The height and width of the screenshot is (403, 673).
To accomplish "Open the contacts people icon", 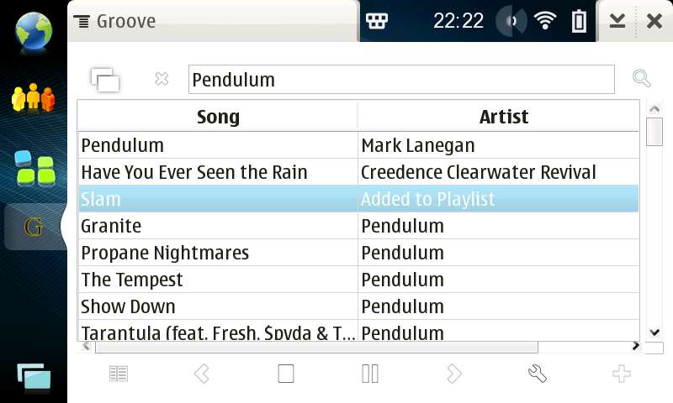I will pos(33,99).
